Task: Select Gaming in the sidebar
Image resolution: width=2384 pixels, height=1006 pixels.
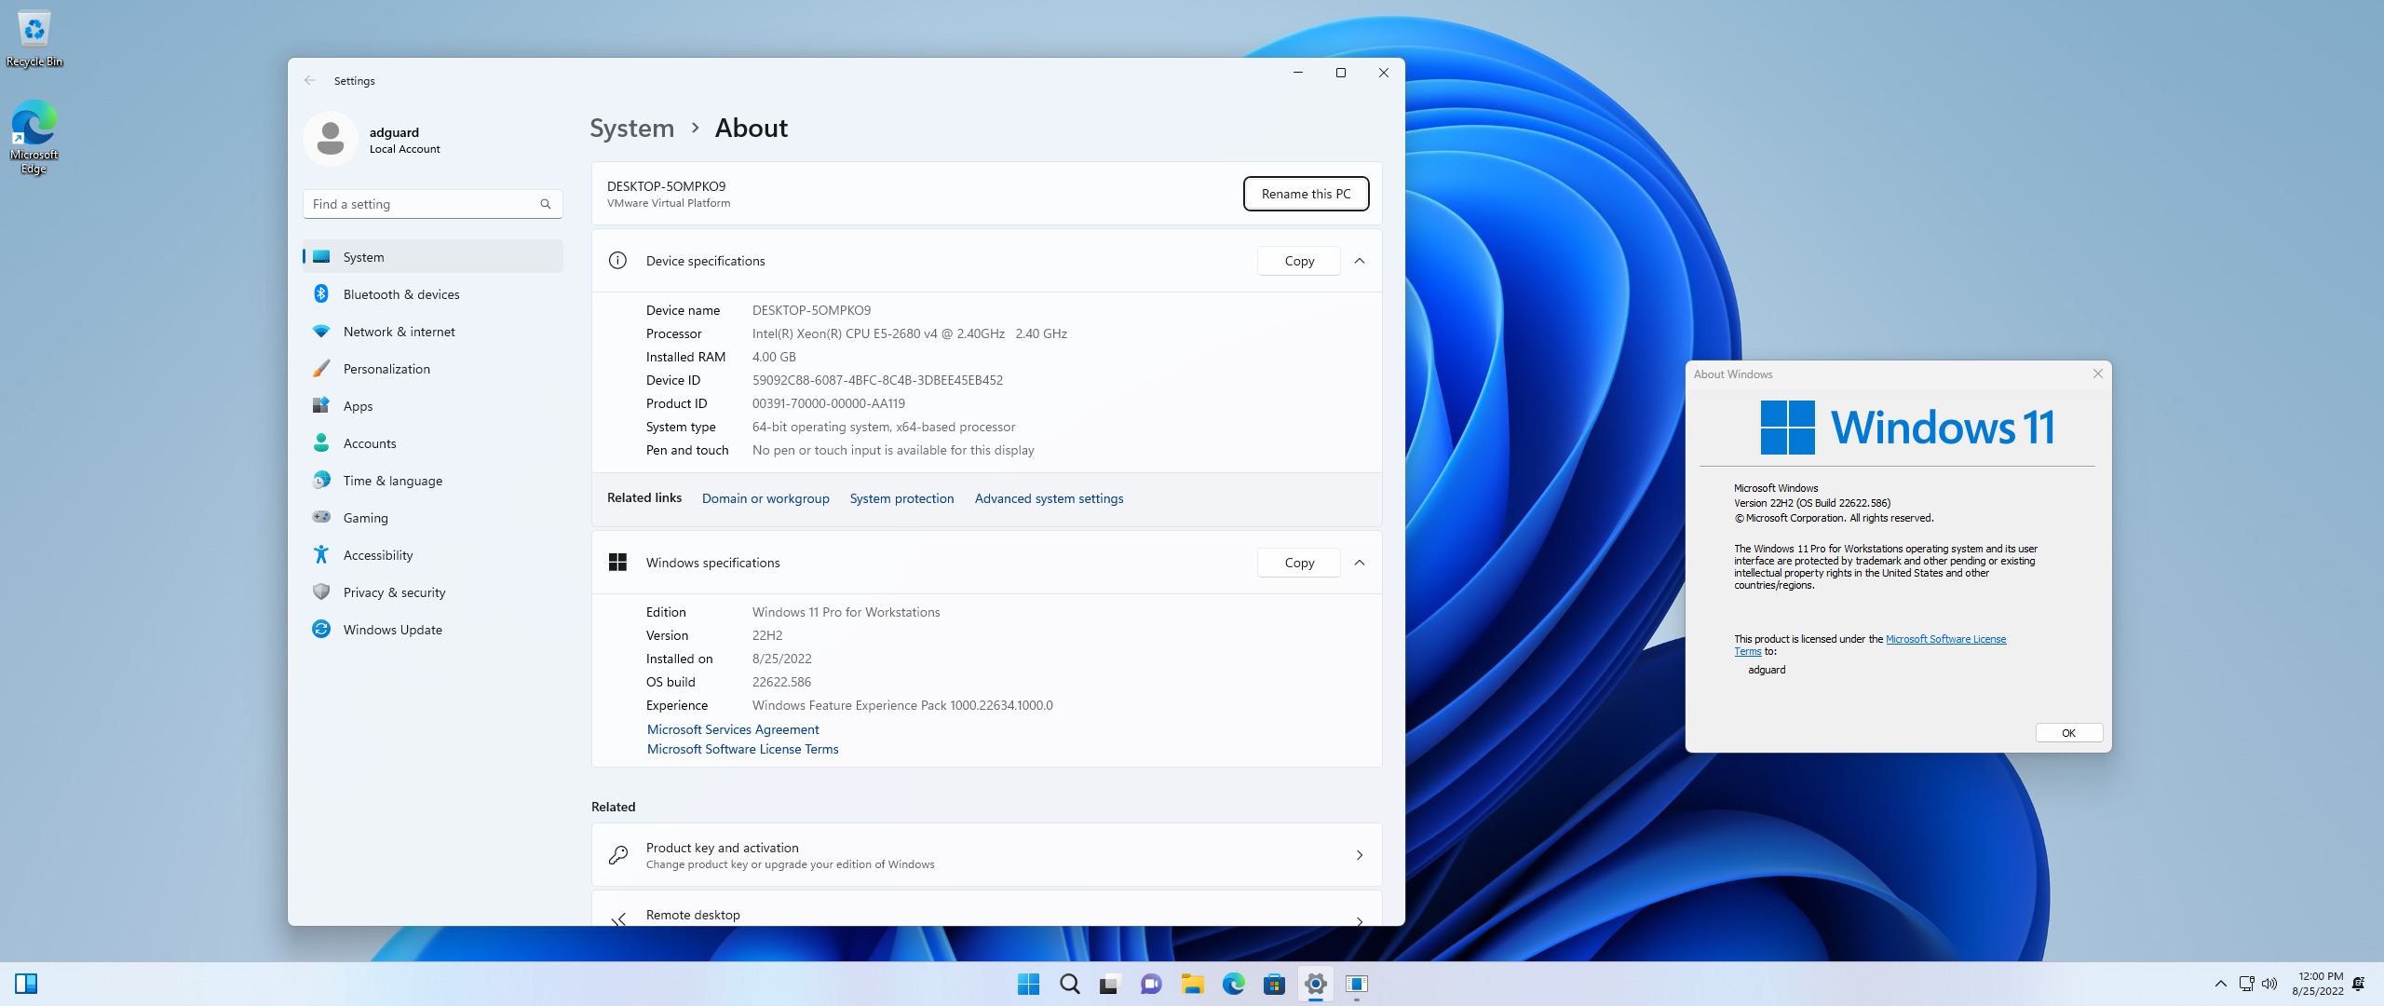Action: [x=365, y=518]
